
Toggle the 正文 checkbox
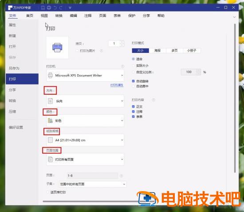[x=133, y=107]
